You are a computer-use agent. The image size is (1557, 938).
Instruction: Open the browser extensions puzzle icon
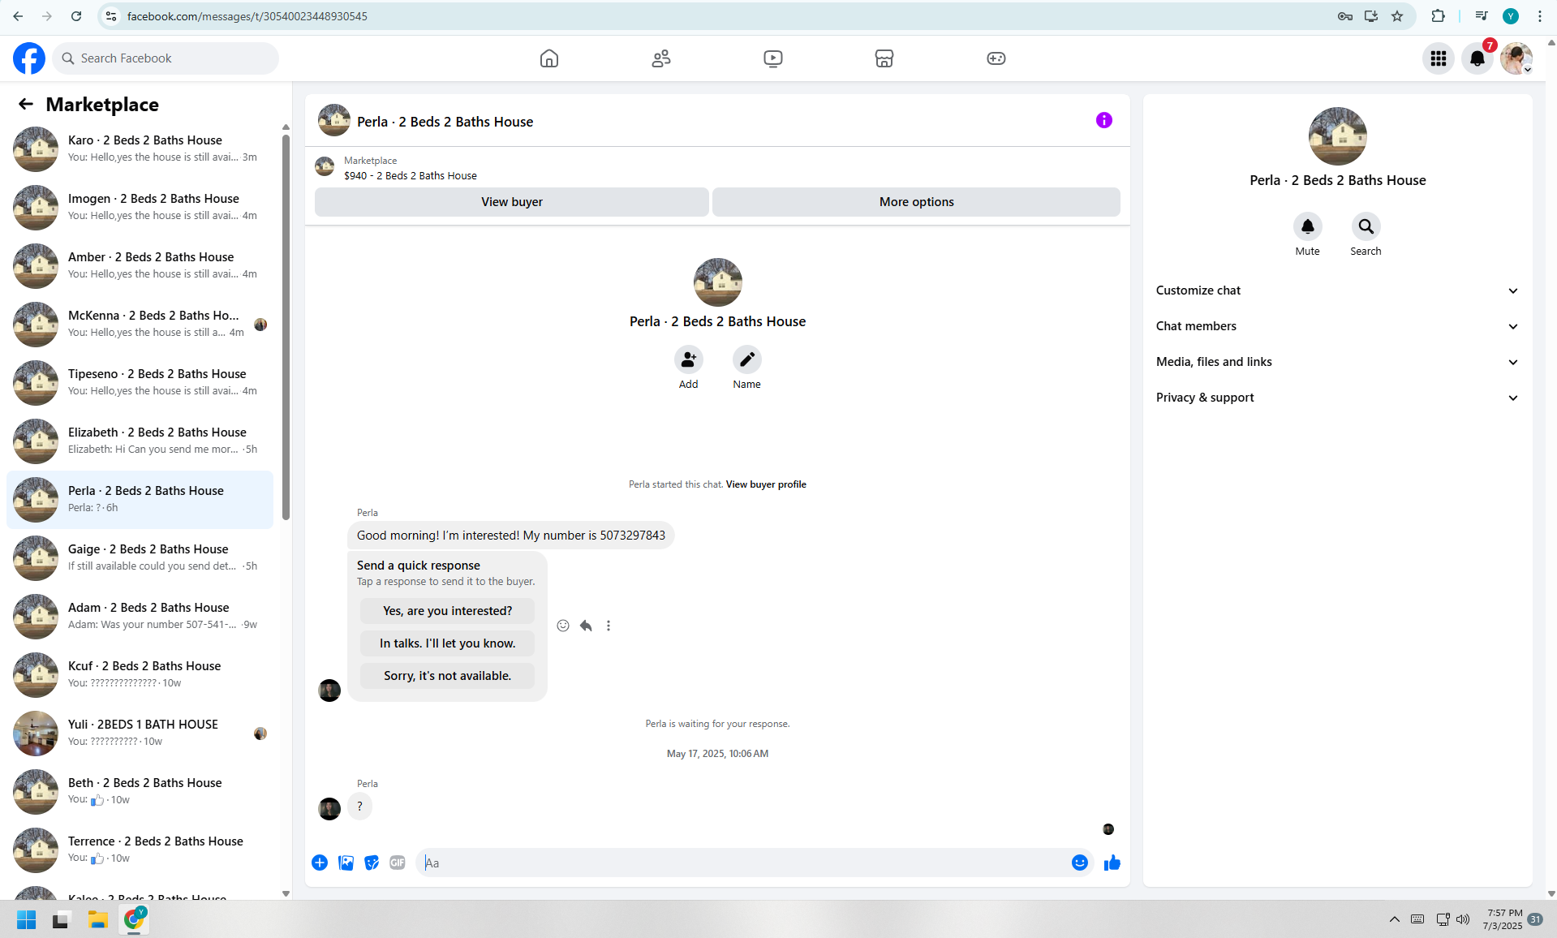(1438, 16)
